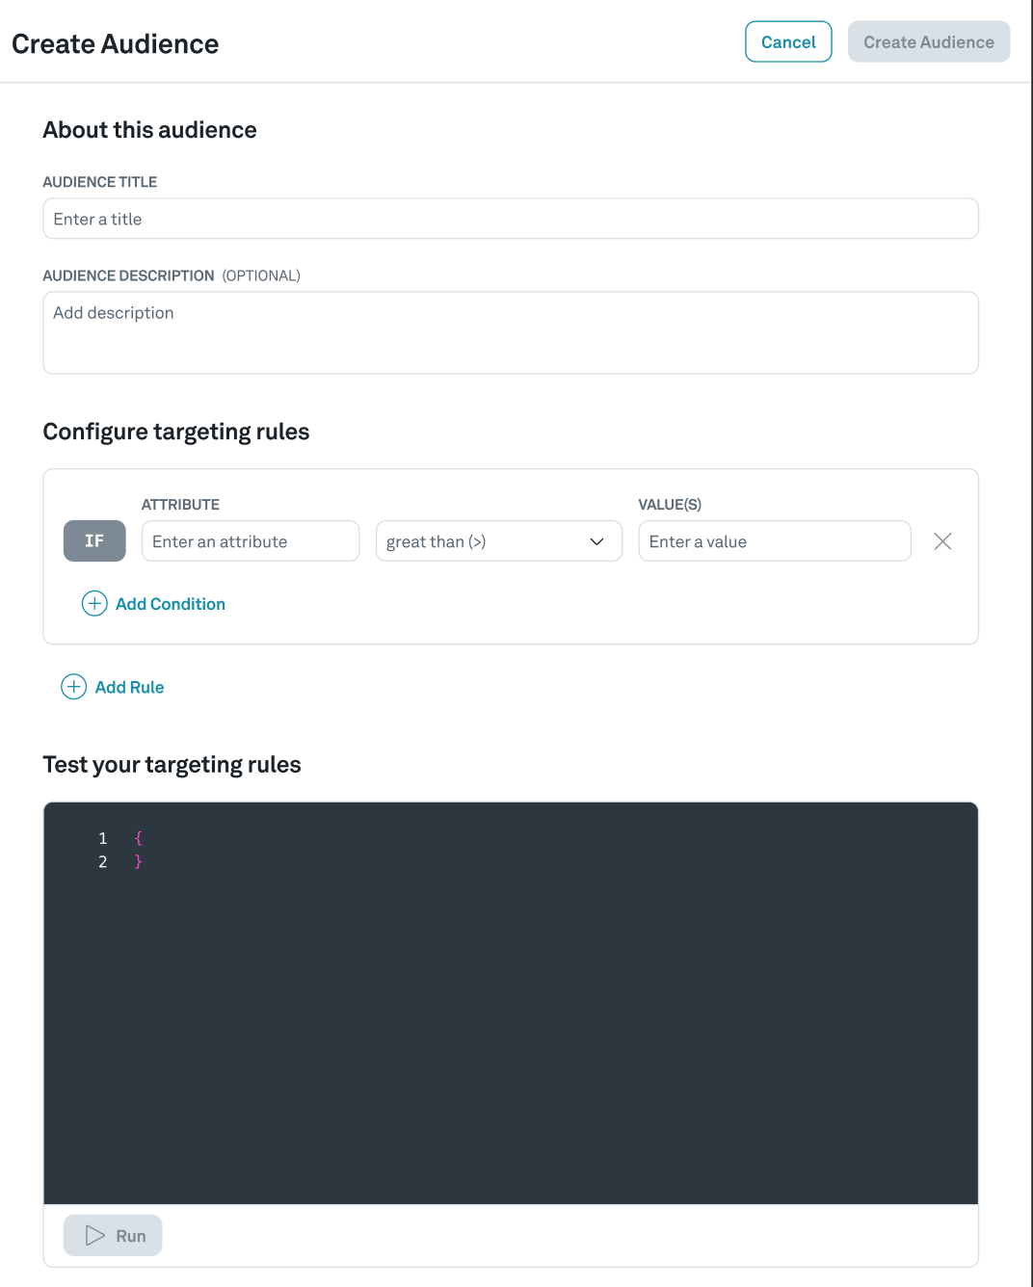Click inside the dark code editor panel
Image resolution: width=1033 pixels, height=1287 pixels.
coord(510,1002)
